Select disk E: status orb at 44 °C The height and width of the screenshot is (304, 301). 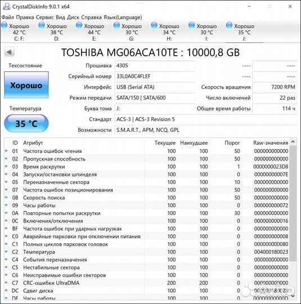tap(79, 25)
